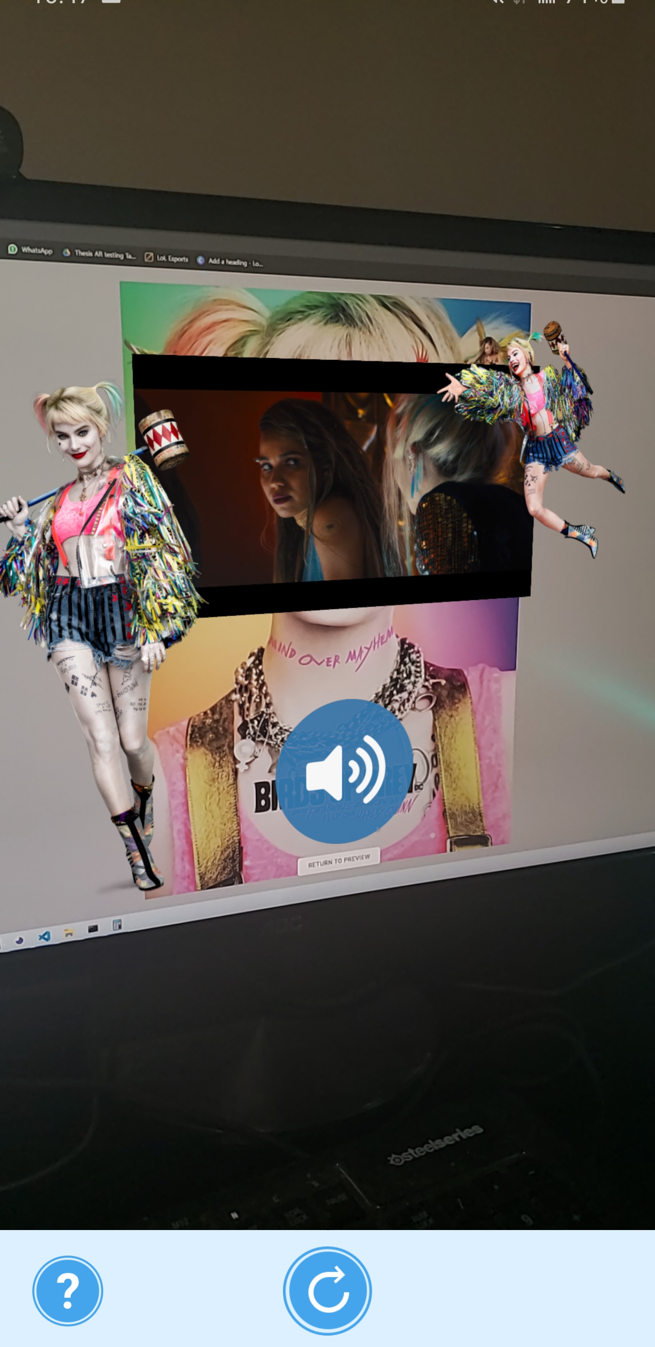Click the purple crescent taskbar icon
This screenshot has height=1347, width=655.
[20, 941]
